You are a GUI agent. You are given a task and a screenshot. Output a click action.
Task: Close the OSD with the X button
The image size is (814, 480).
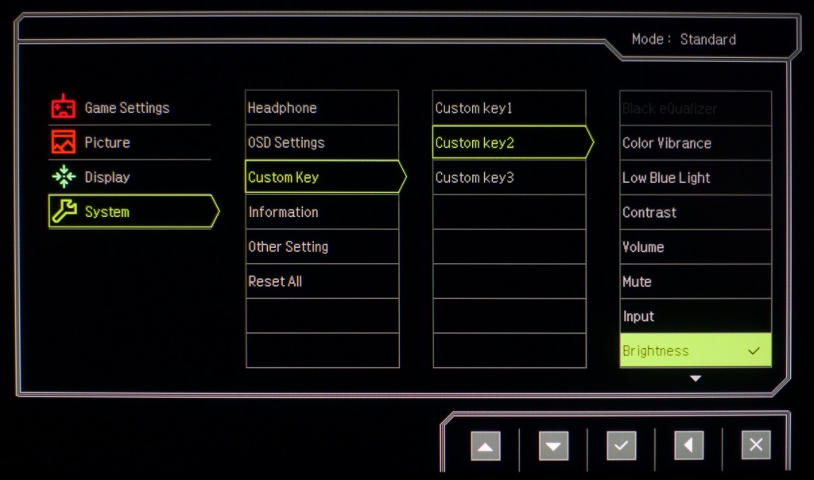(x=755, y=446)
